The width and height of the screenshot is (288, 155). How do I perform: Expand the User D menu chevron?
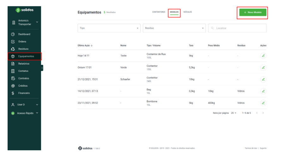(x=37, y=105)
